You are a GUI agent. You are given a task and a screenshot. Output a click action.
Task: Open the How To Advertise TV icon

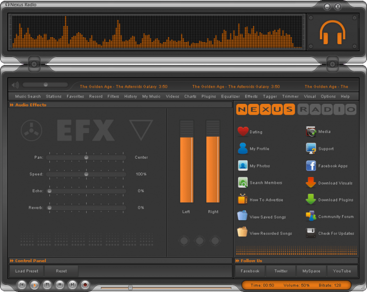pos(243,199)
